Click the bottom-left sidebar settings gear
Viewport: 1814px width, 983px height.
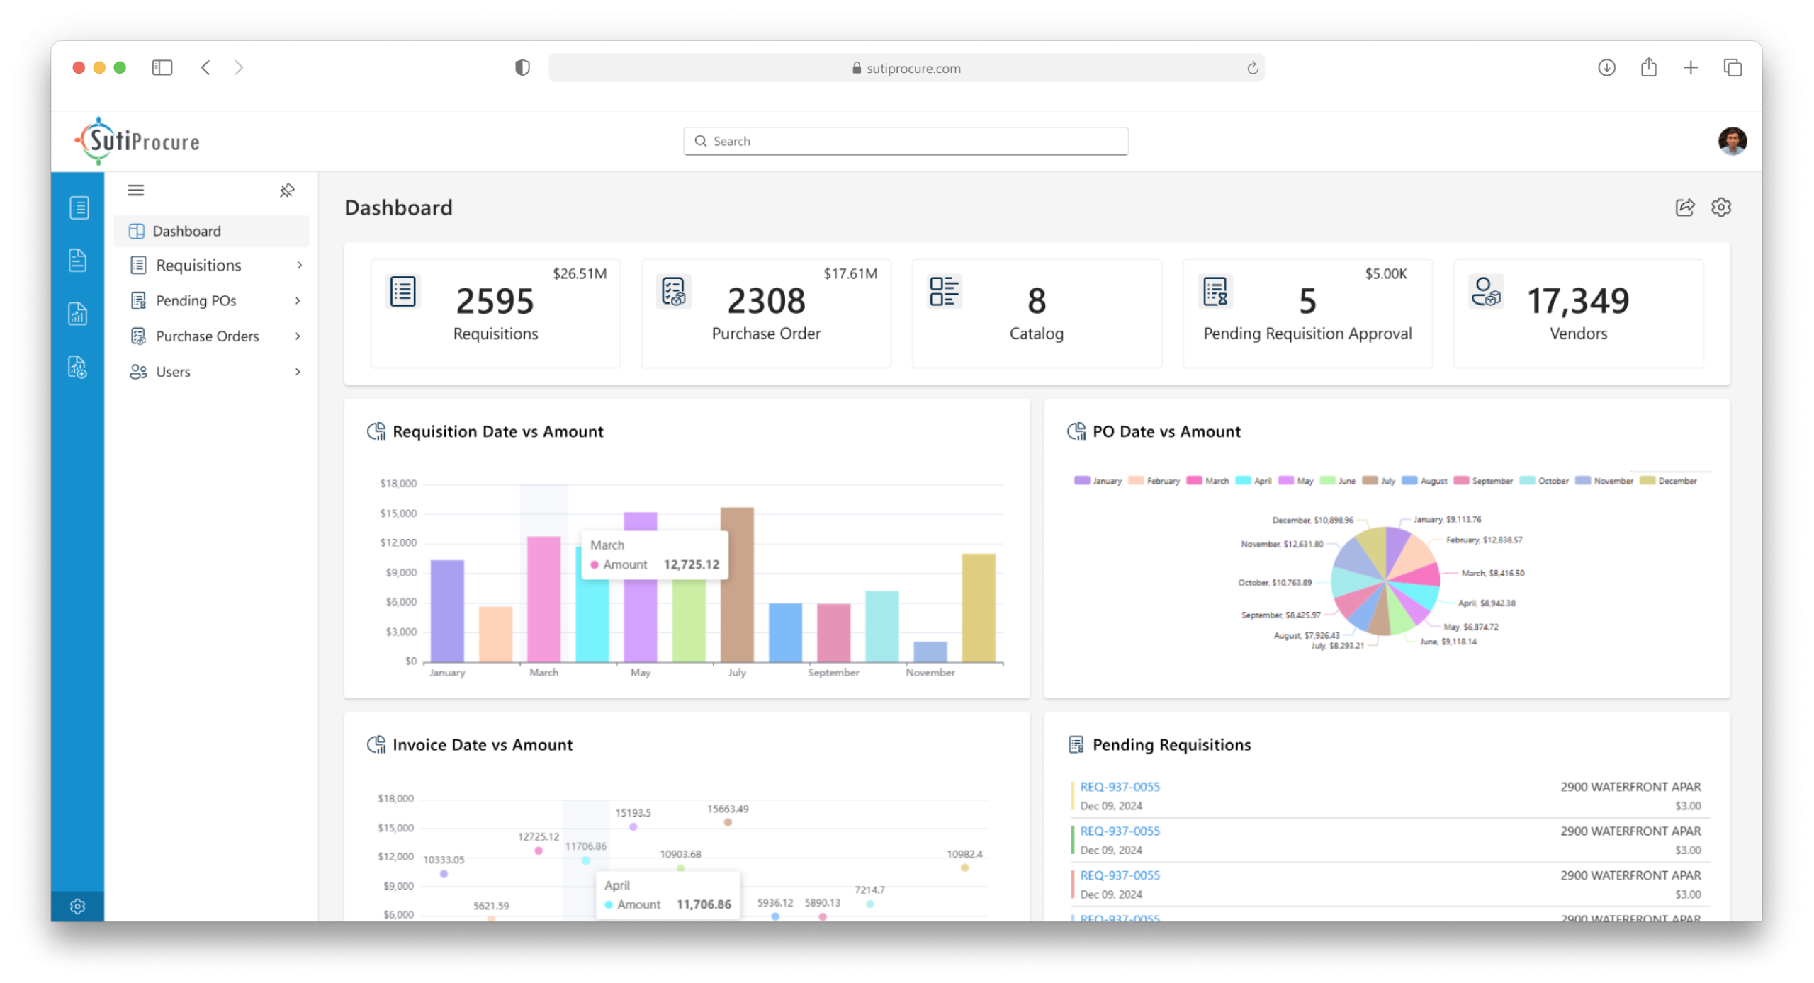pos(77,906)
